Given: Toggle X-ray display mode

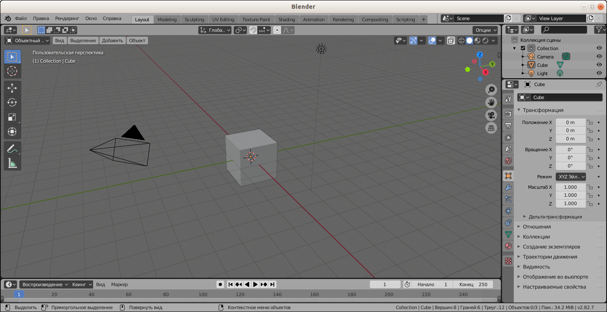Looking at the screenshot, I should point(451,41).
